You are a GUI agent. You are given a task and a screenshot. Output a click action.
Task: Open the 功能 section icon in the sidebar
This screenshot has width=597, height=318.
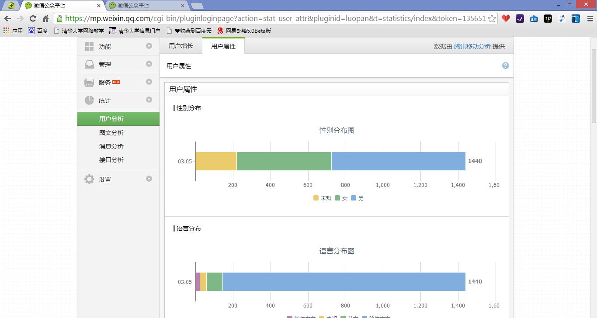[x=89, y=46]
